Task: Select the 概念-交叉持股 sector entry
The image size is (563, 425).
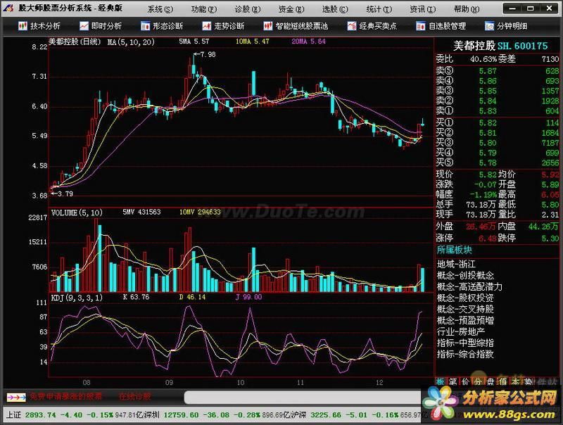Action: [465, 309]
